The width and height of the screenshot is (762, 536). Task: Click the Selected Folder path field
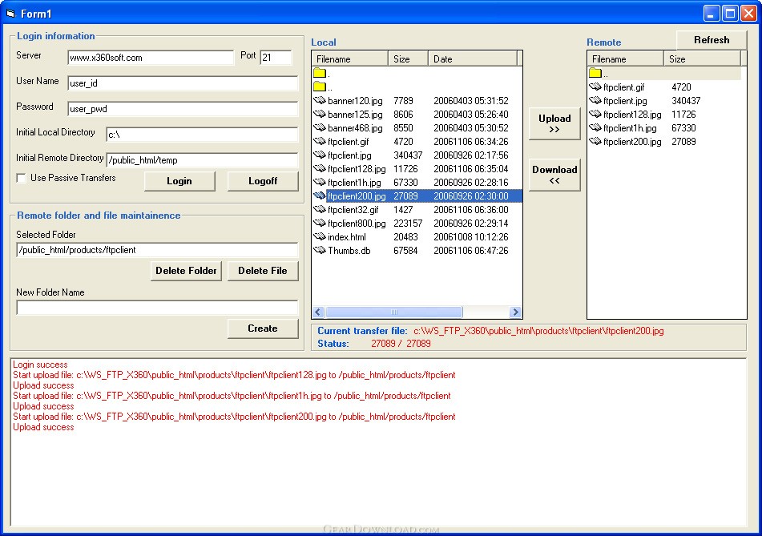tap(158, 250)
